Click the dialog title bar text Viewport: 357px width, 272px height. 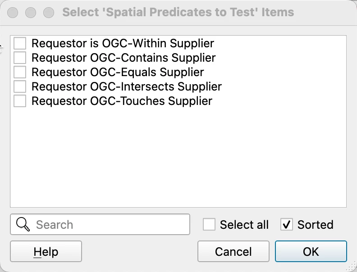coord(178,12)
